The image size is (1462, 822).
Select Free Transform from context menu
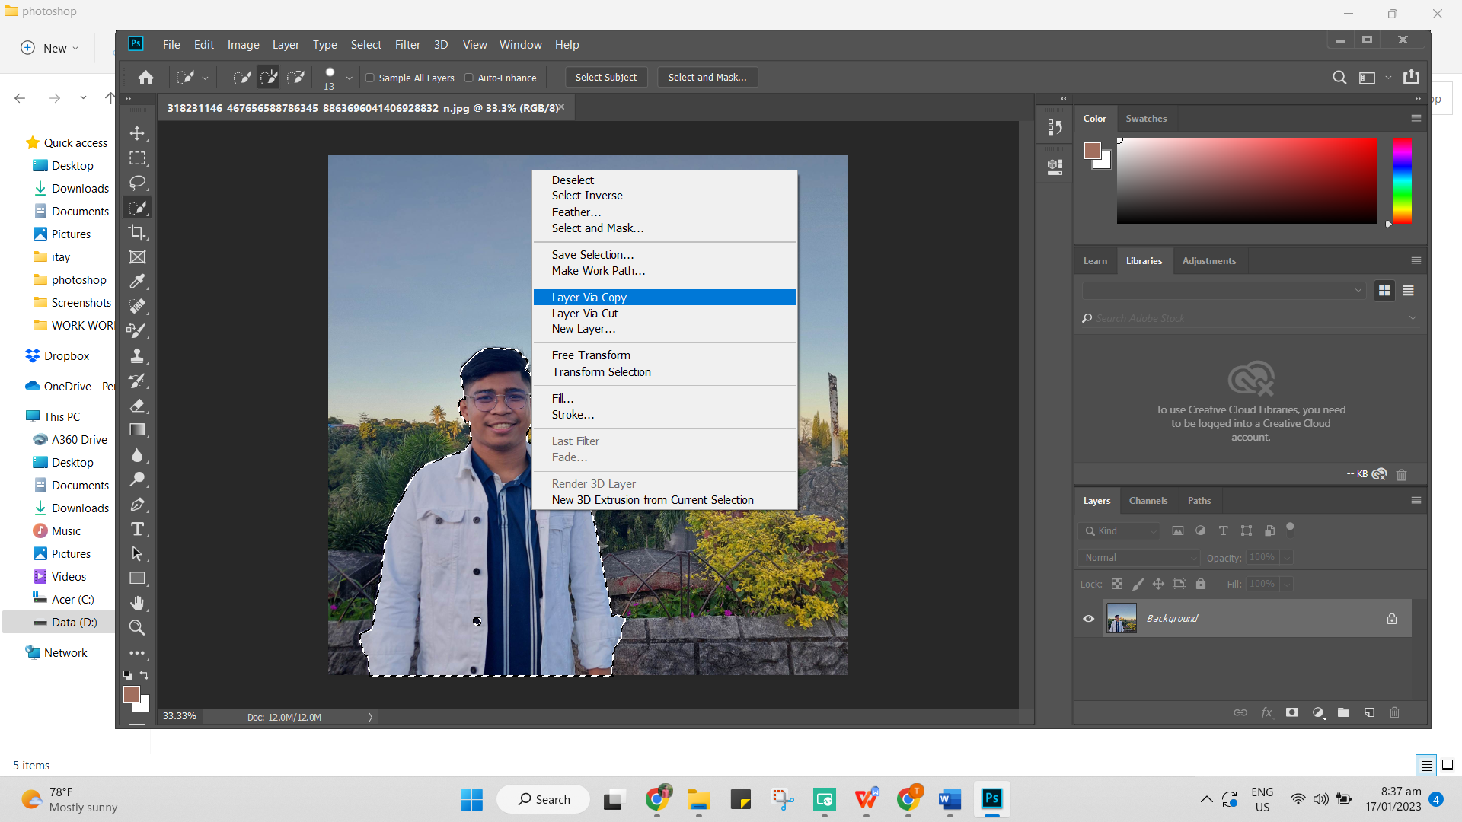click(592, 354)
